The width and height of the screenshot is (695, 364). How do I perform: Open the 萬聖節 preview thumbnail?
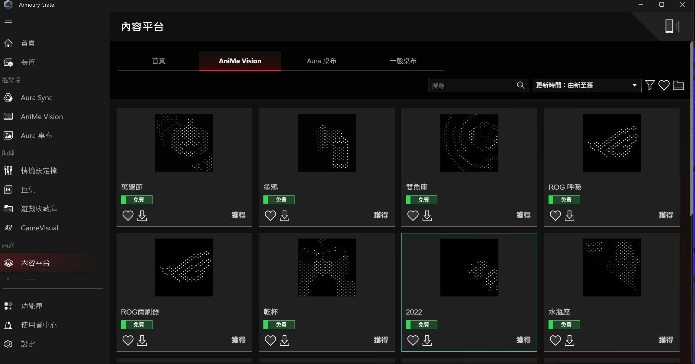[x=184, y=143]
